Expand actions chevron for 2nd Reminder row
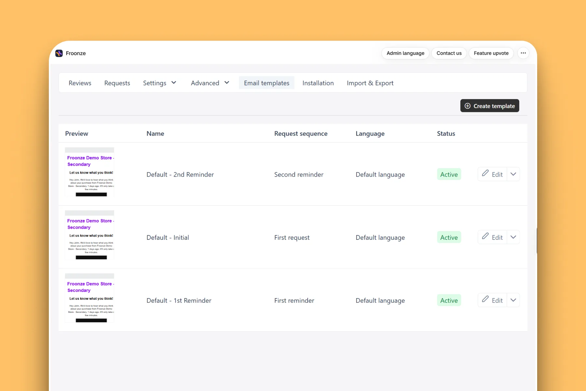Screen dimensions: 586x391 [x=513, y=174]
